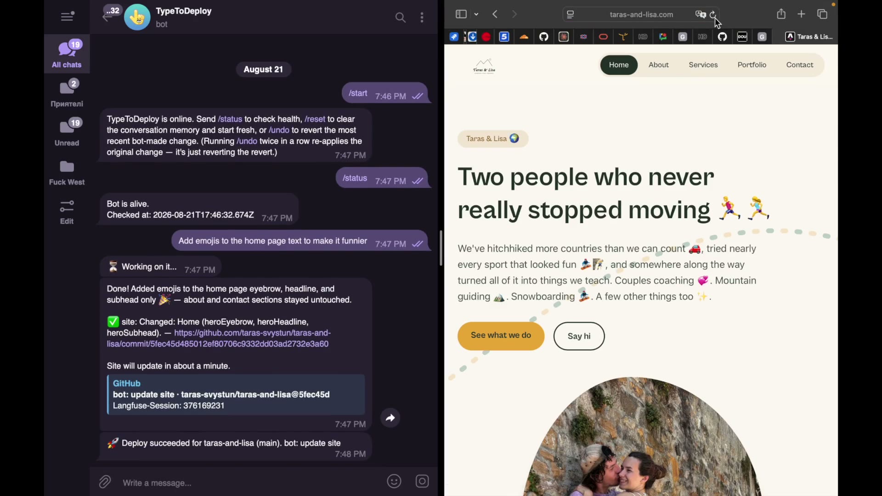This screenshot has width=882, height=496.
Task: Open the TypeToDeploy bot avatar
Action: 137,17
